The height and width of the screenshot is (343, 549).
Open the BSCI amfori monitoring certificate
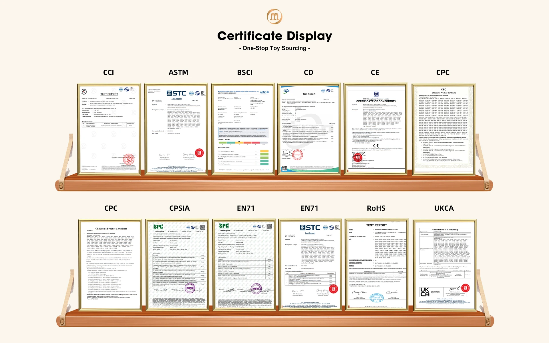[243, 129]
